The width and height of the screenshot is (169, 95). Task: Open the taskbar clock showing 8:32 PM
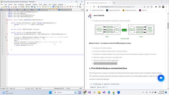[161, 92]
